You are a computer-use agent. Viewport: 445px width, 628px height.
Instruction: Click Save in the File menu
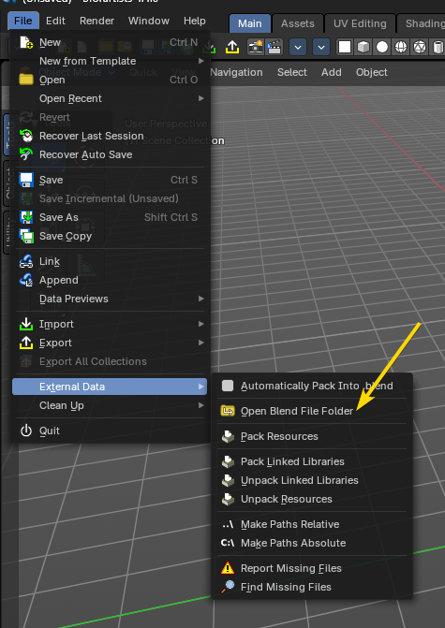(x=110, y=180)
